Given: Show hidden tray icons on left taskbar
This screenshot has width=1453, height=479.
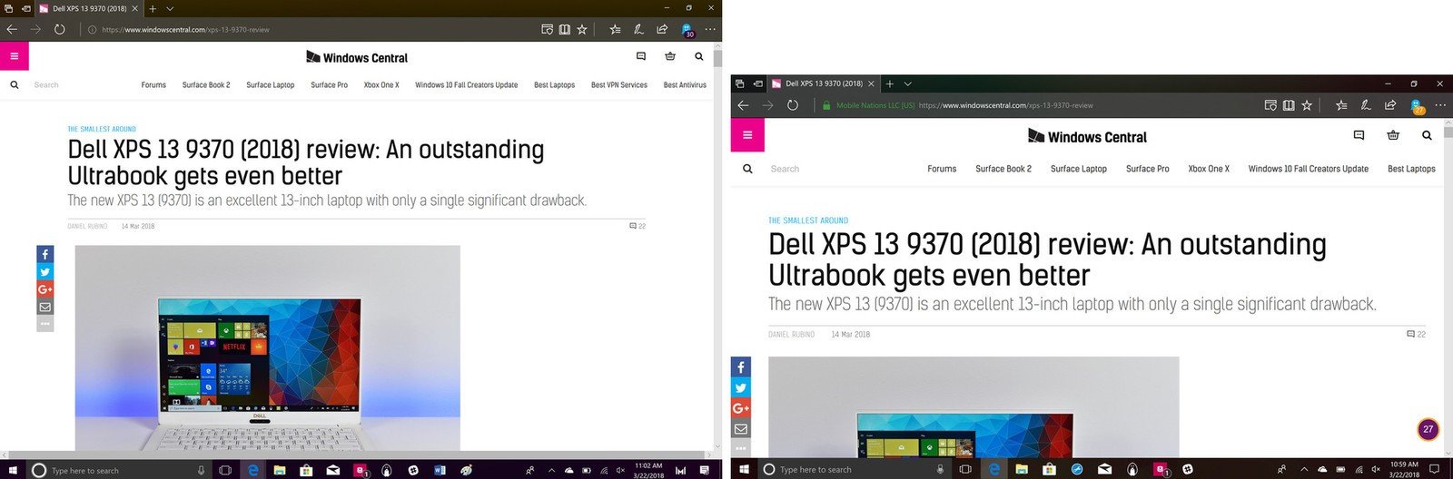Looking at the screenshot, I should pos(551,470).
